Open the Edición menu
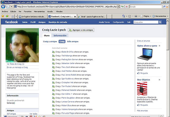The height and width of the screenshot is (117, 170). 13,11
